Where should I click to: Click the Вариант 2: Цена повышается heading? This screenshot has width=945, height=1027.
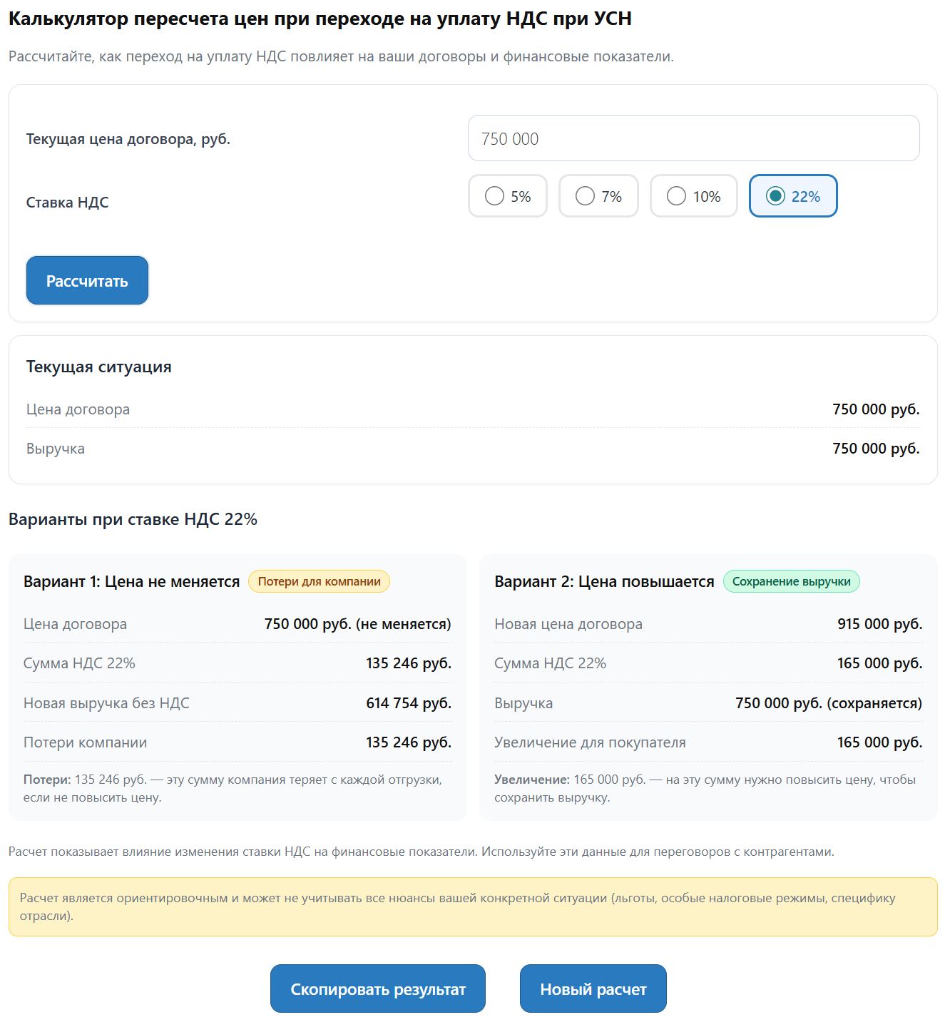604,581
